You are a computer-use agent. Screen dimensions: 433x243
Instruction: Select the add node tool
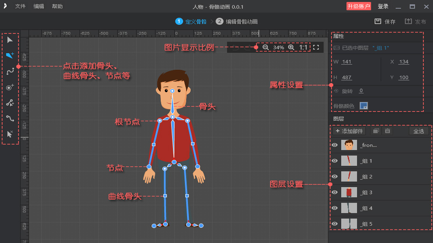coord(10,87)
